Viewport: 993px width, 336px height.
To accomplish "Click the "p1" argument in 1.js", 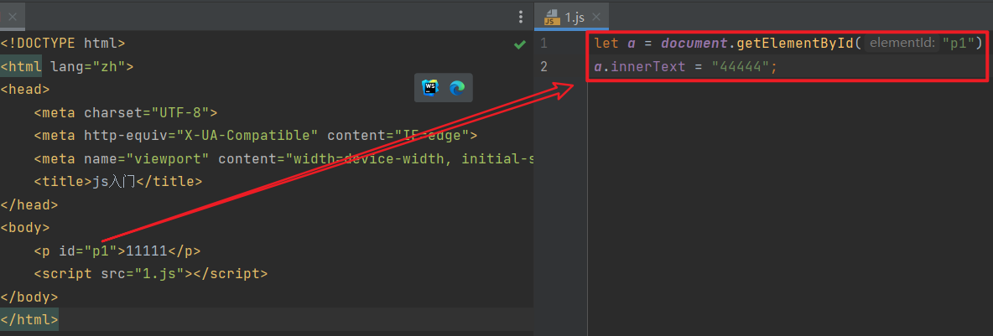I will coord(958,44).
